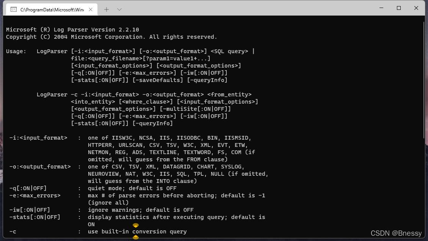Minimize the terminal window

[381, 8]
